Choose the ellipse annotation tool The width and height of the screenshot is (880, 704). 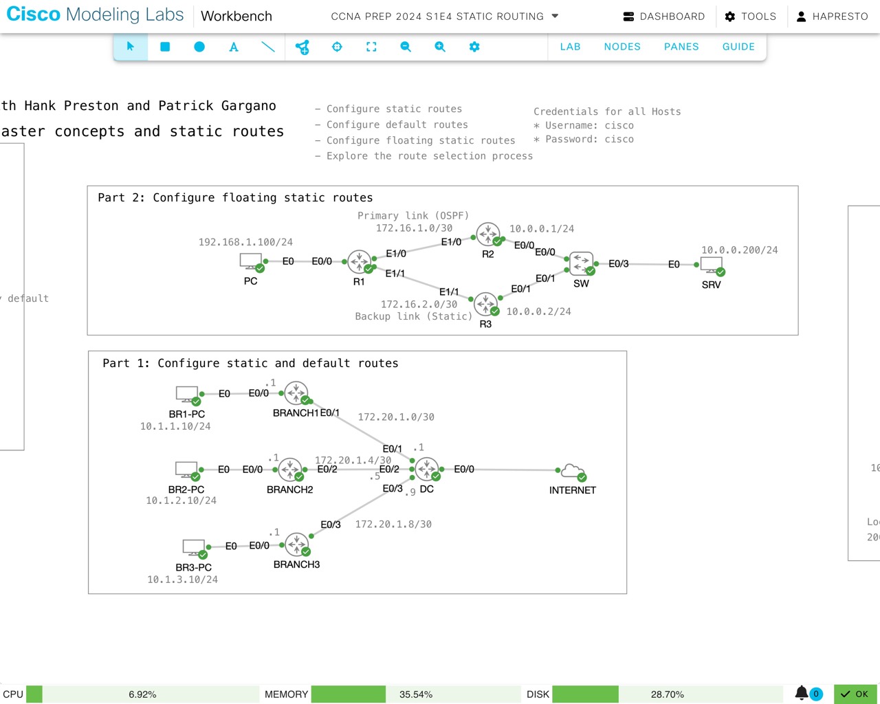[x=199, y=47]
